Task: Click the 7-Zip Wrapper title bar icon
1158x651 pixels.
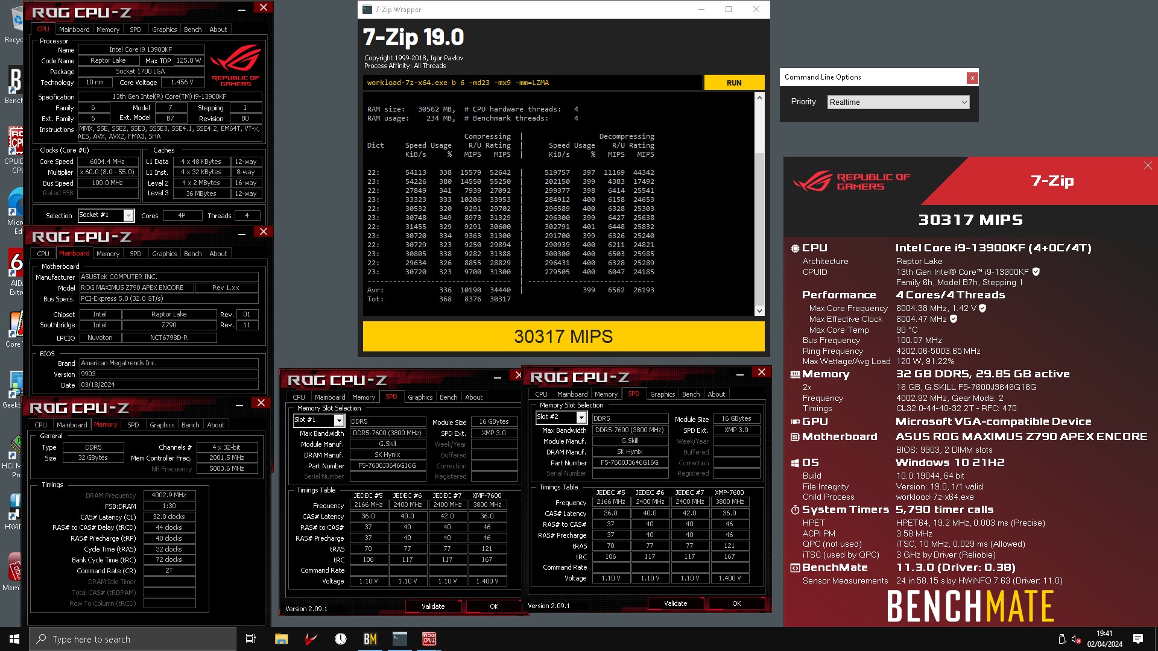Action: [x=367, y=9]
